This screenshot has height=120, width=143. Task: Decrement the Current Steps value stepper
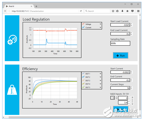tap(131, 89)
